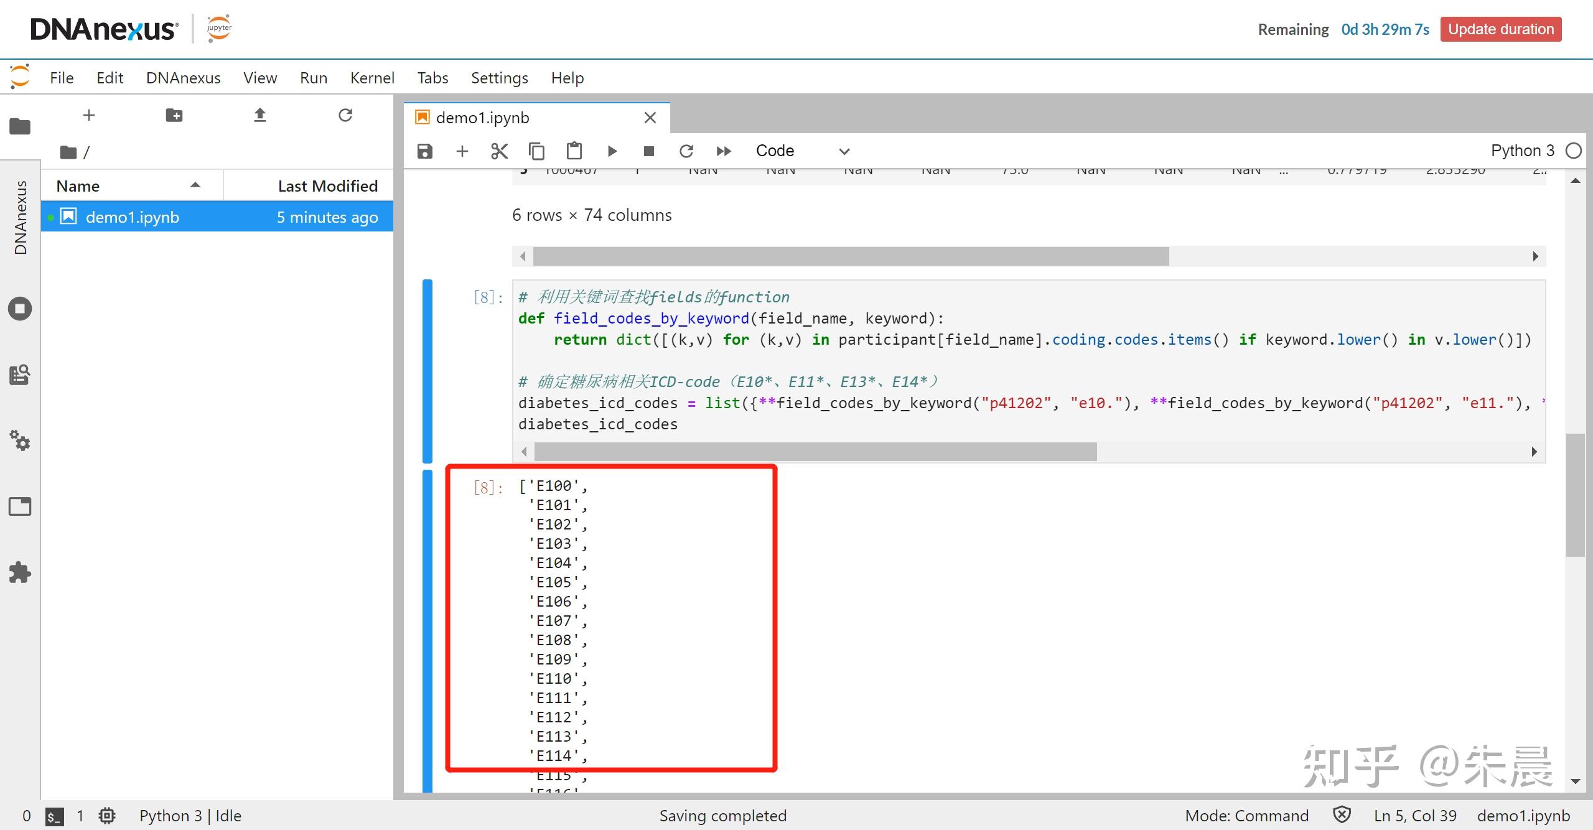Click the Update duration button
1593x830 pixels.
1501,29
